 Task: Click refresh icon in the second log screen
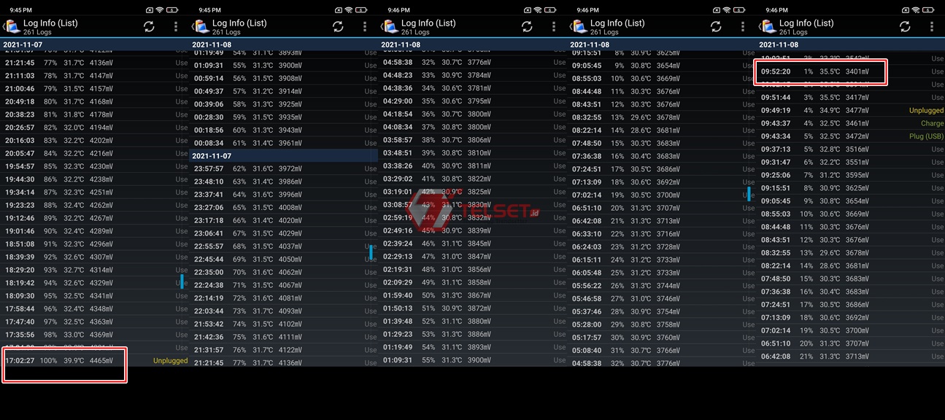[338, 26]
